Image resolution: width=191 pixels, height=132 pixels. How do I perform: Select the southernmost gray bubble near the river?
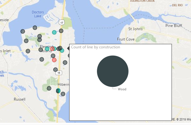(63, 94)
